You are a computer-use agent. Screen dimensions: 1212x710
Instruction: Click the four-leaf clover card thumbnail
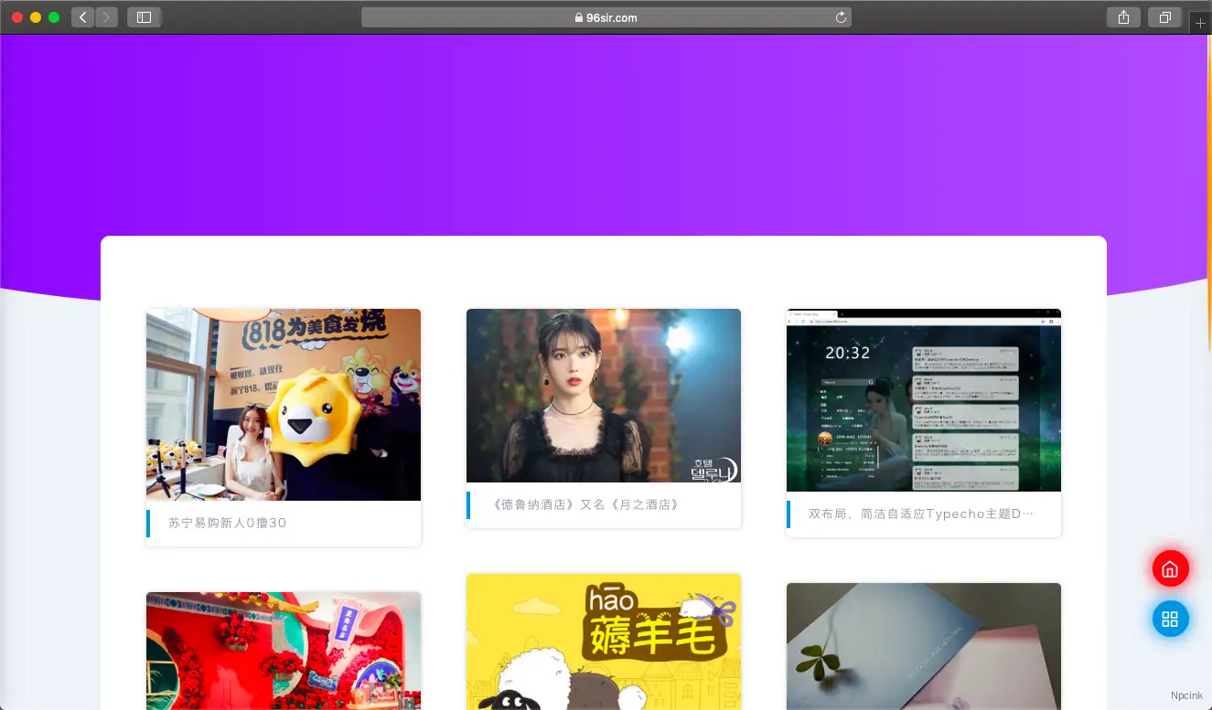tap(924, 646)
